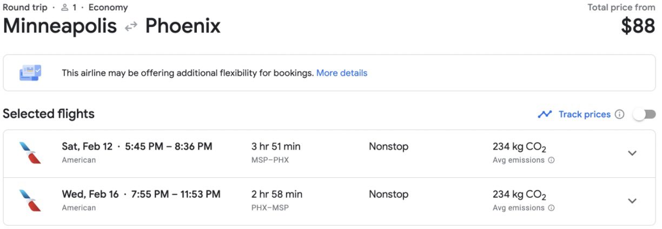Screen dimensions: 662x229
Task: Click the Track prices trend chart icon
Action: point(545,114)
